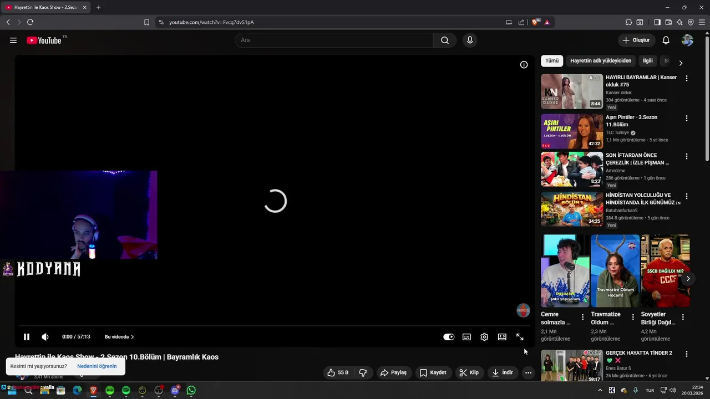Open the Cemre solmazla short
This screenshot has width=710, height=399.
(565, 270)
